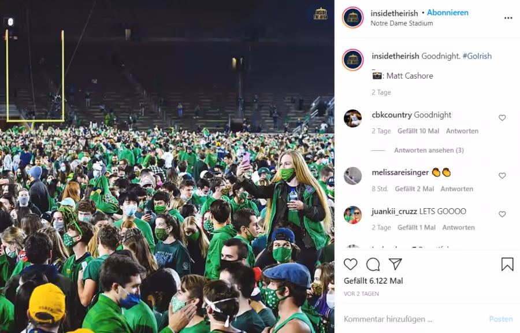Like the post with the heart icon
This screenshot has width=520, height=333.
pyautogui.click(x=350, y=264)
